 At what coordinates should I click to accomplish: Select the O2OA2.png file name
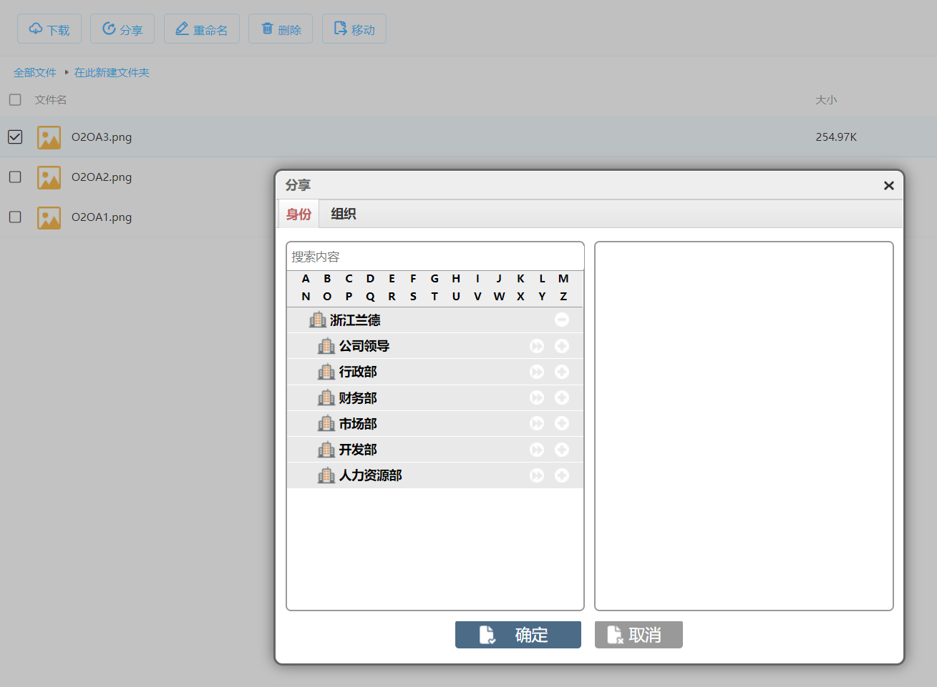click(102, 177)
